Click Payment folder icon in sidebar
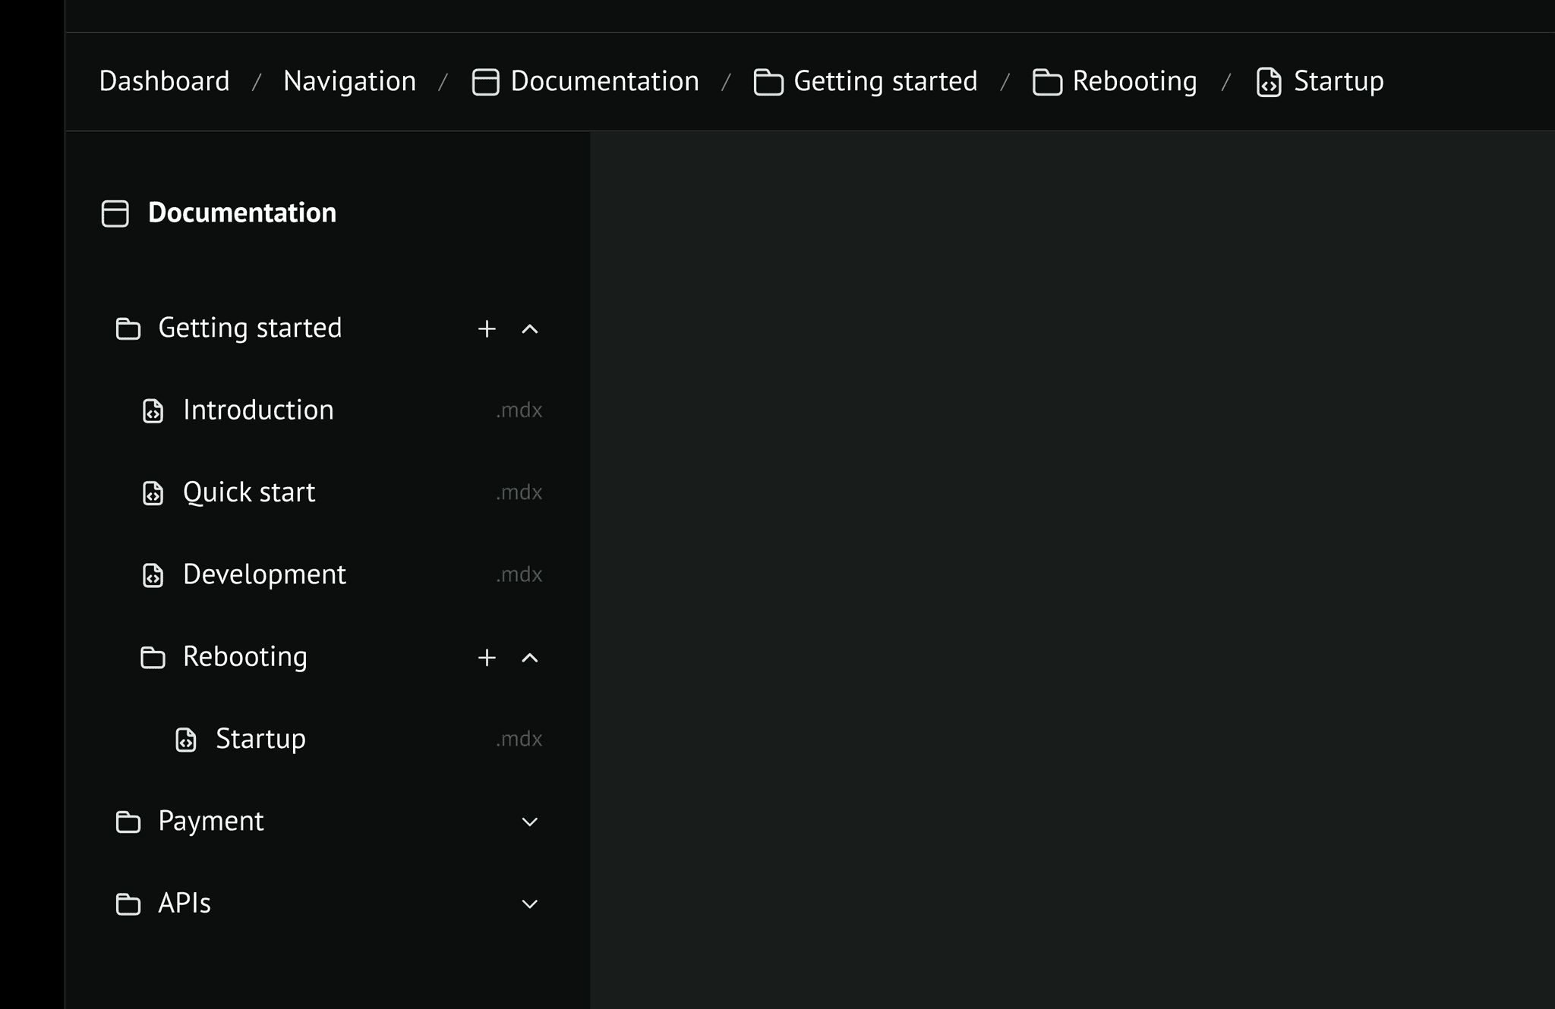The height and width of the screenshot is (1009, 1555). pos(128,822)
